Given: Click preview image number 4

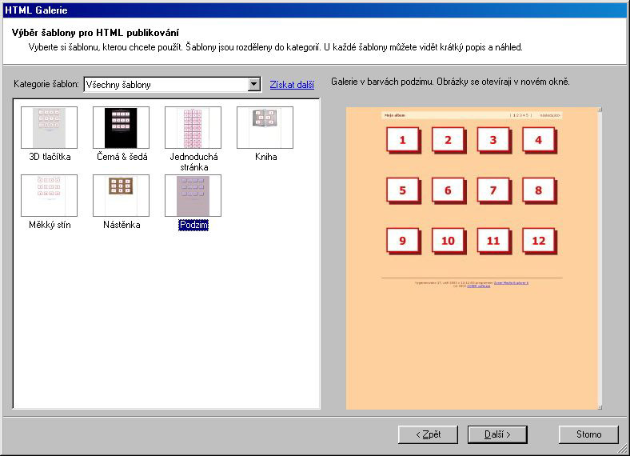Looking at the screenshot, I should 539,140.
